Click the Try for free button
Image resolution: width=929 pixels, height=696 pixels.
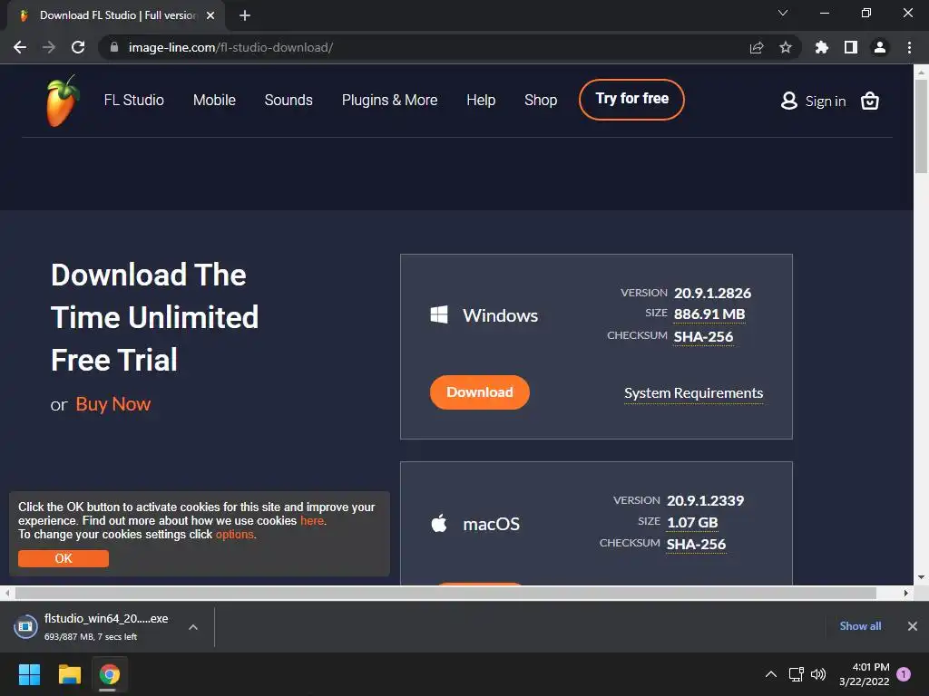click(x=631, y=99)
